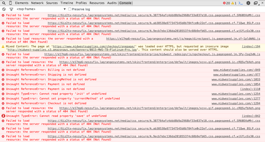Open the directpost.js.pagespeed failed resource link

click(183, 39)
